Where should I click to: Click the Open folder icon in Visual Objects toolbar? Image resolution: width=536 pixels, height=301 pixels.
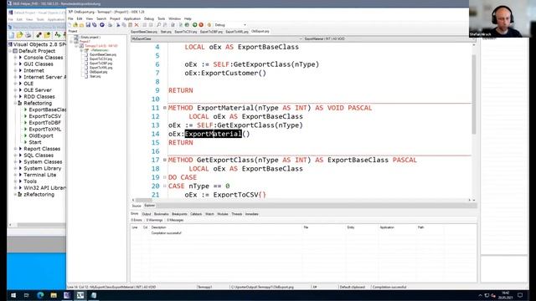[x=19, y=35]
